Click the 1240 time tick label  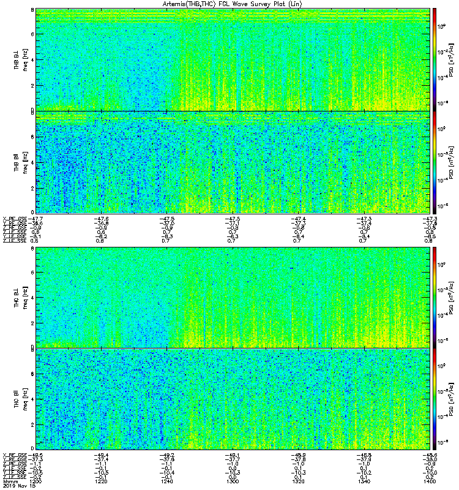coord(166,481)
